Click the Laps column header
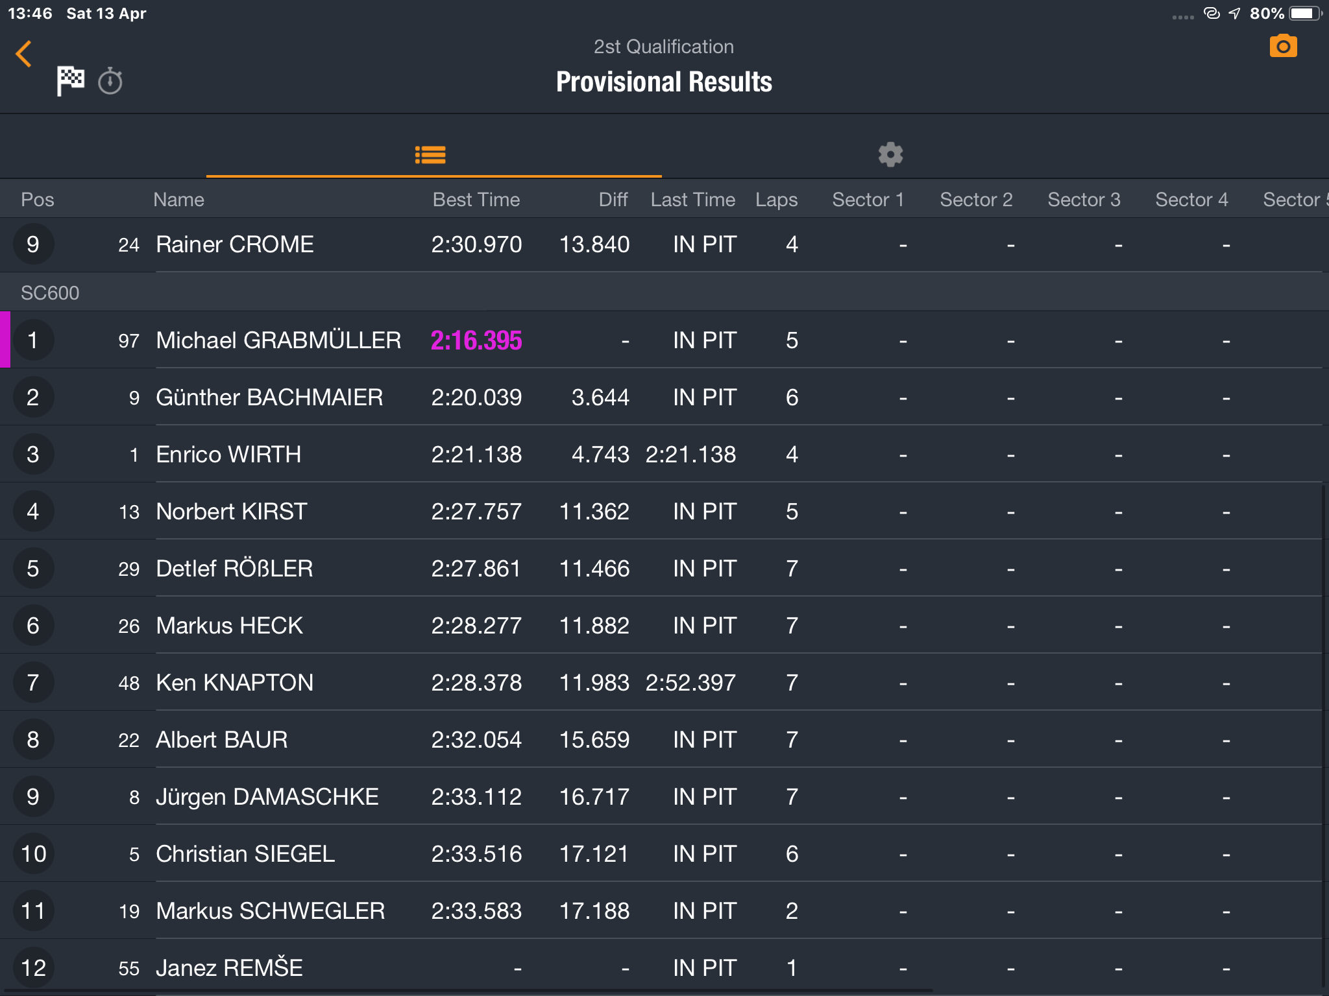This screenshot has height=996, width=1329. click(x=776, y=200)
